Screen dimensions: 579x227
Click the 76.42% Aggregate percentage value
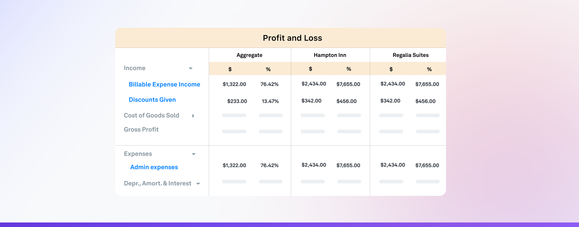coord(269,84)
